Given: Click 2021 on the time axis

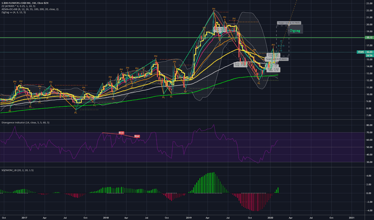Looking at the screenshot, I should (352, 218).
